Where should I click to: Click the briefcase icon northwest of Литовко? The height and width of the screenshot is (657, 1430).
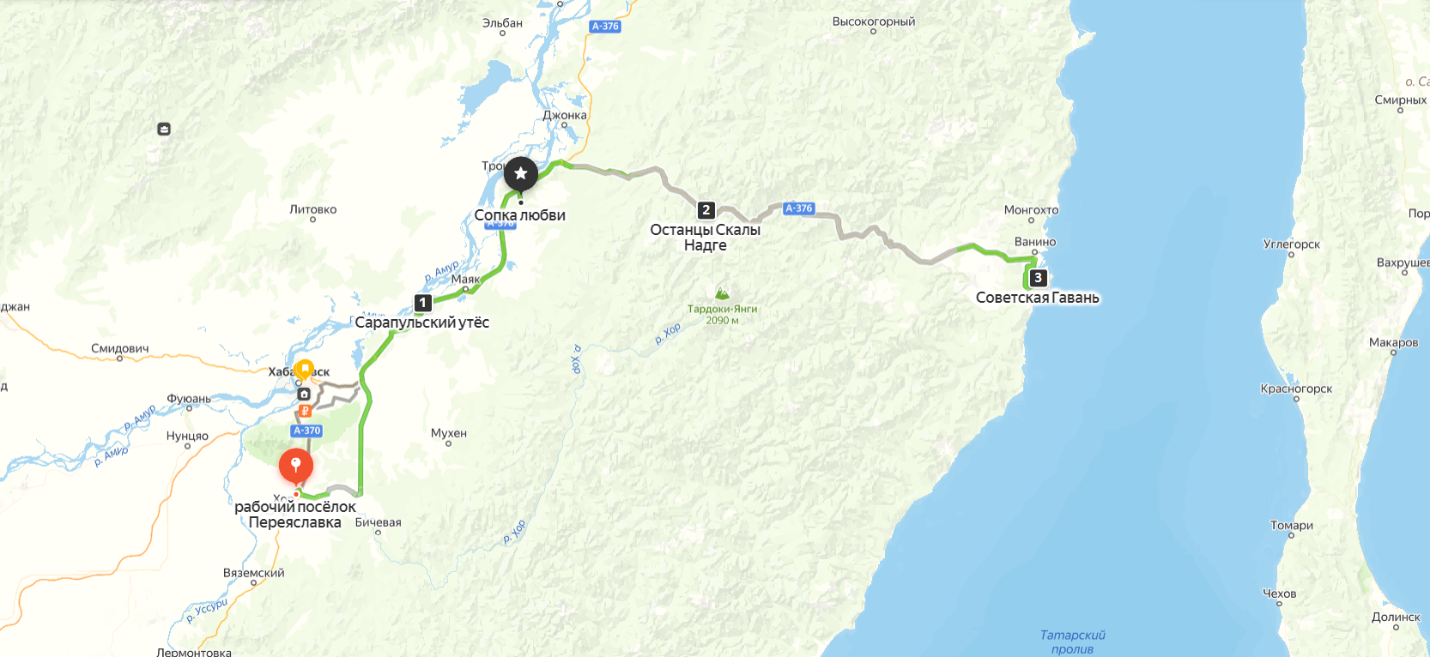[164, 130]
